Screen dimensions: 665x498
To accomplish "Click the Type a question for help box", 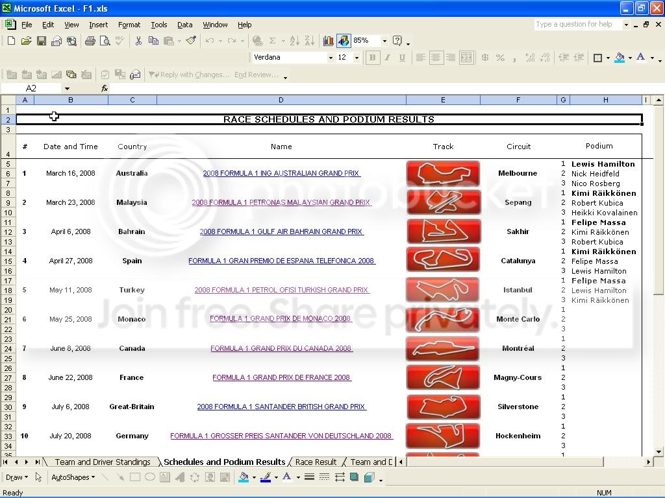I will (x=577, y=24).
